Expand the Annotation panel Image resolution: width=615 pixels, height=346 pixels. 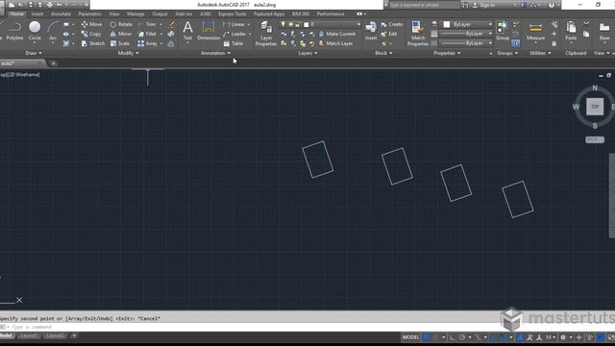click(x=215, y=53)
